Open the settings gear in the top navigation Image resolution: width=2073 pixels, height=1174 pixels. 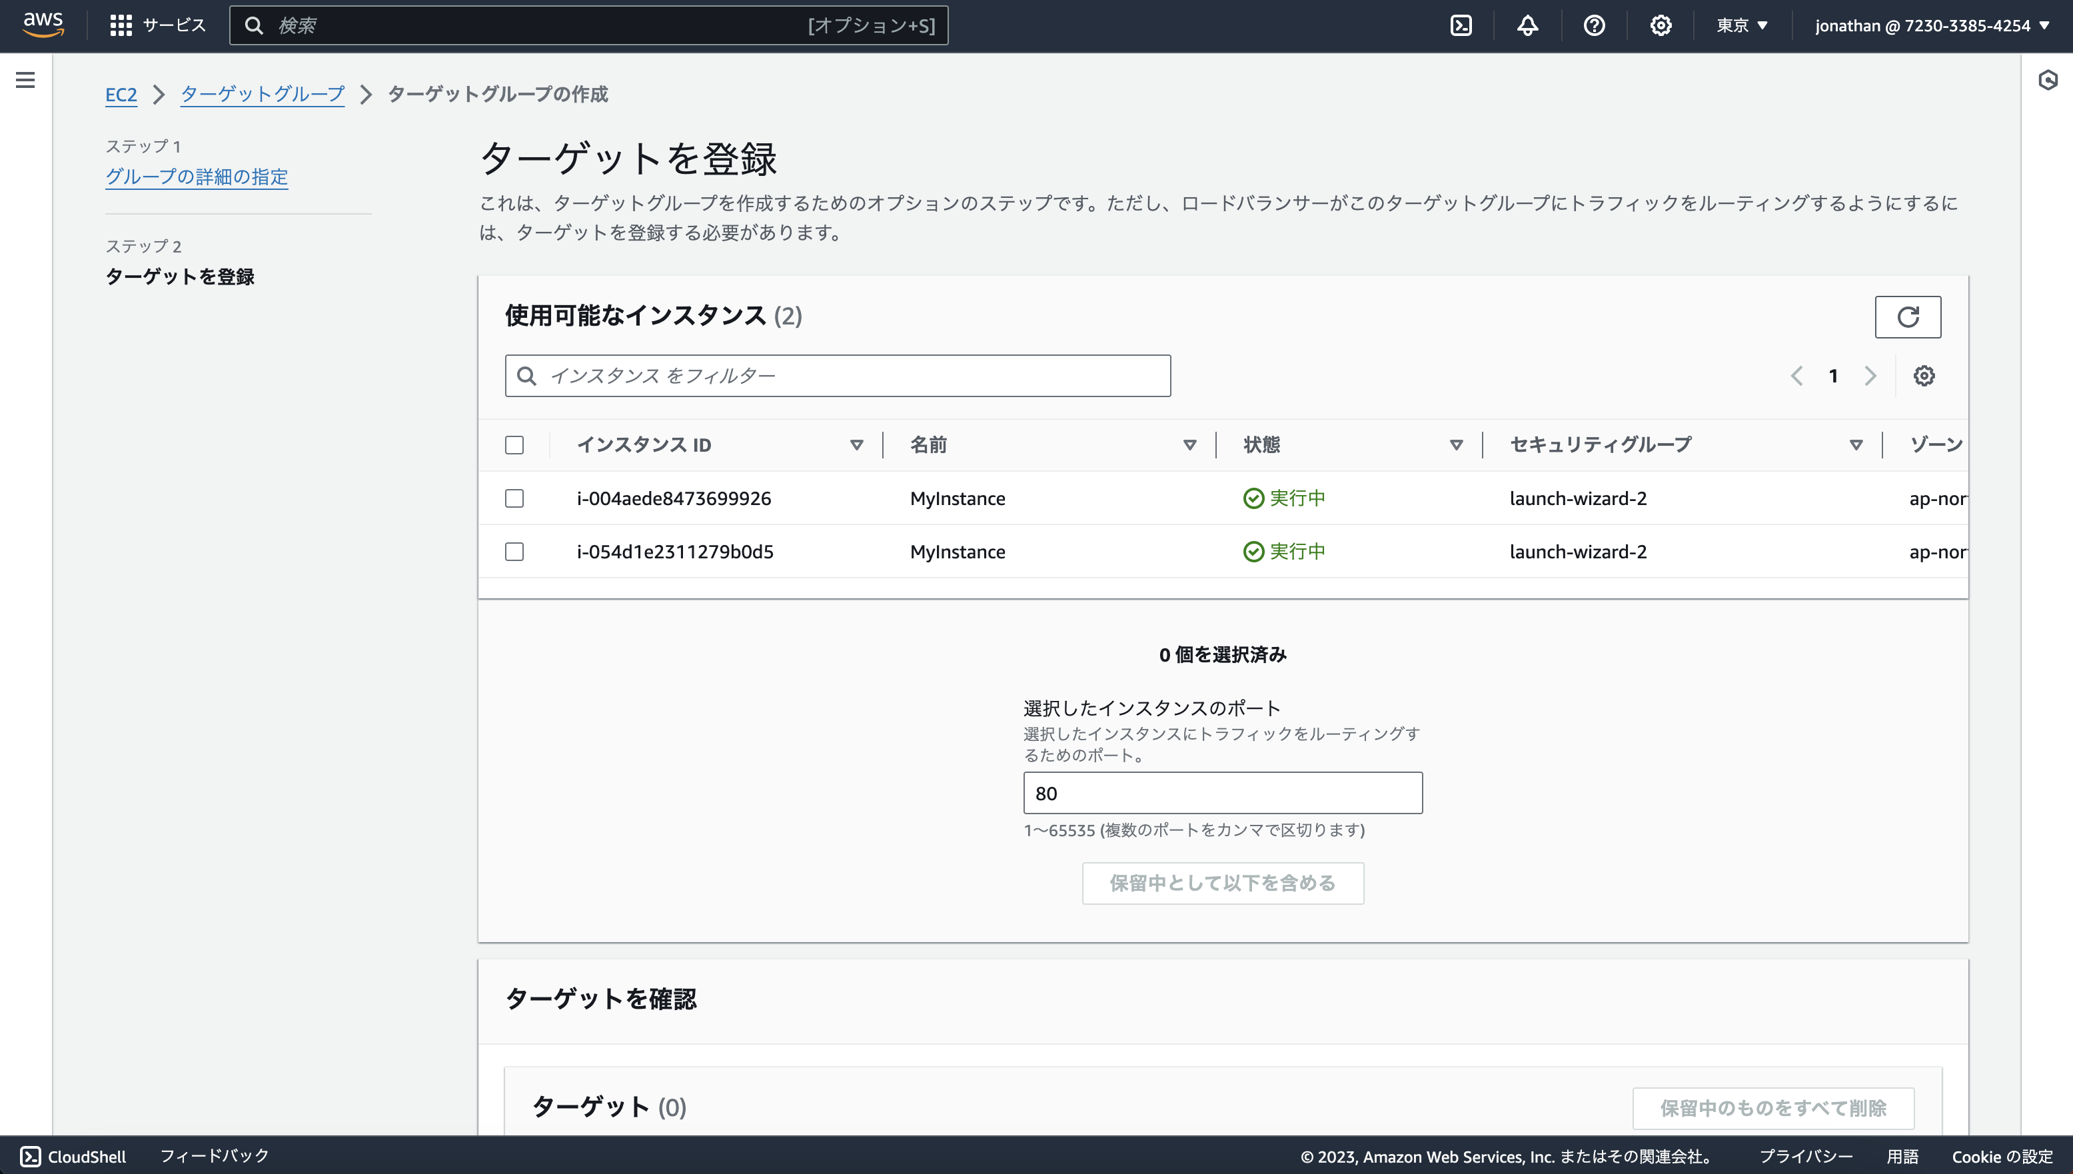point(1660,25)
